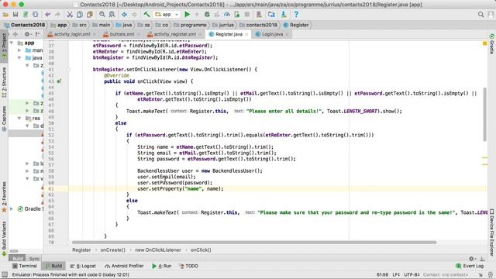The height and width of the screenshot is (279, 496).
Task: Click the 61:60 cursor position indicator
Action: click(x=382, y=275)
